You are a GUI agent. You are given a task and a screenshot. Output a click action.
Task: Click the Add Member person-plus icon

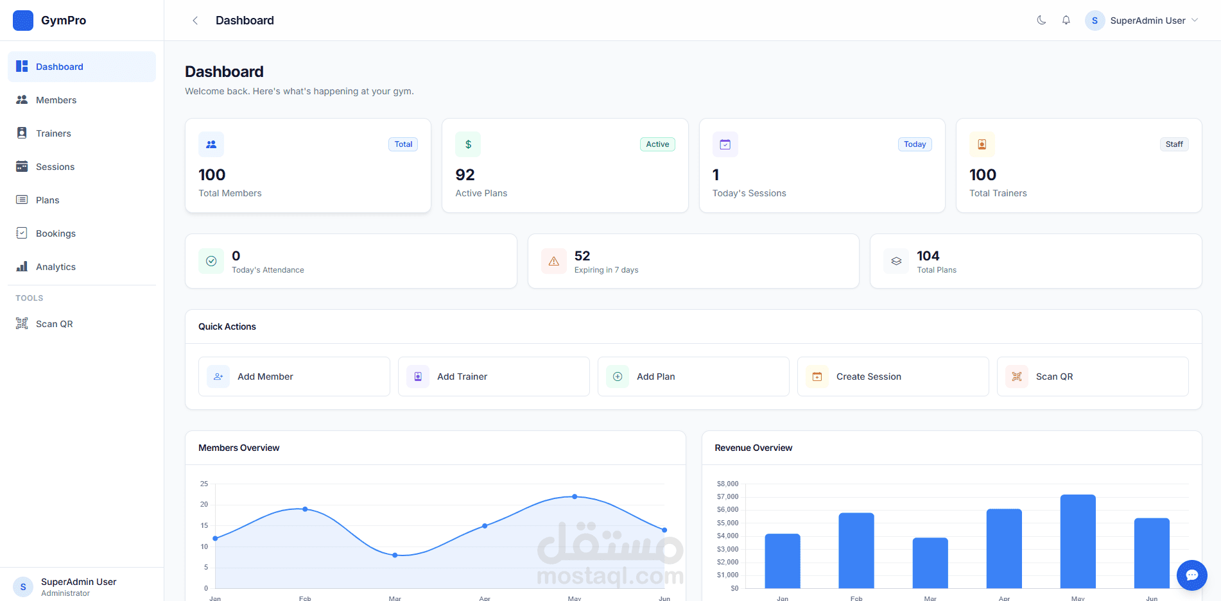[218, 377]
